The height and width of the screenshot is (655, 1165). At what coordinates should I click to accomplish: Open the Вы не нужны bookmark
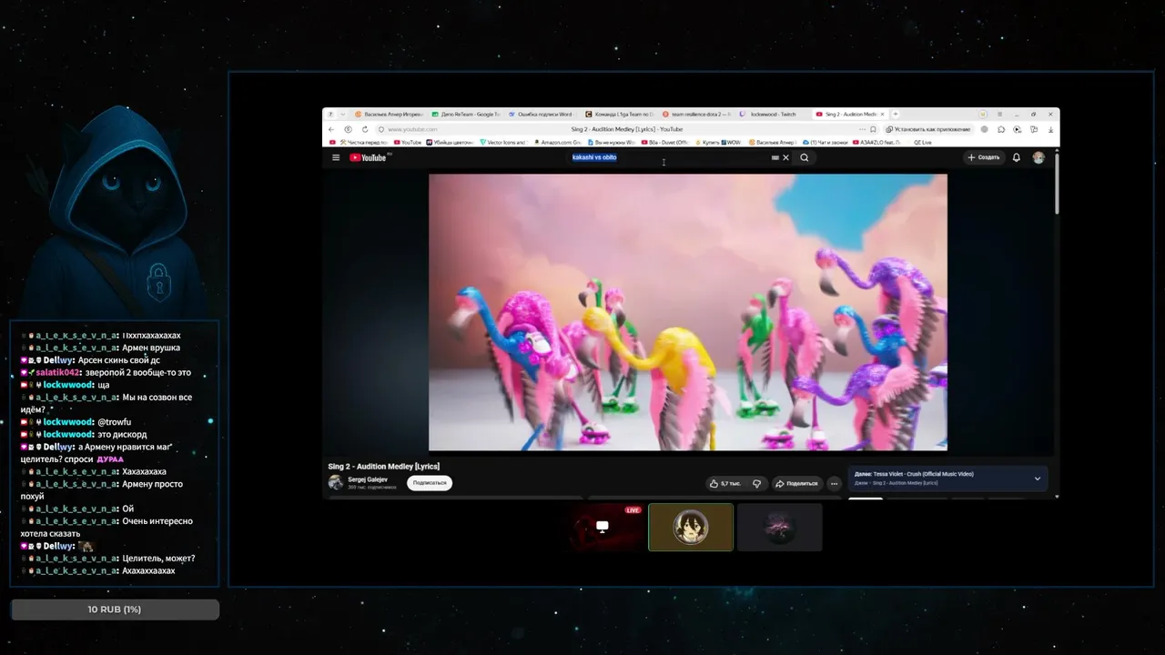coord(611,143)
